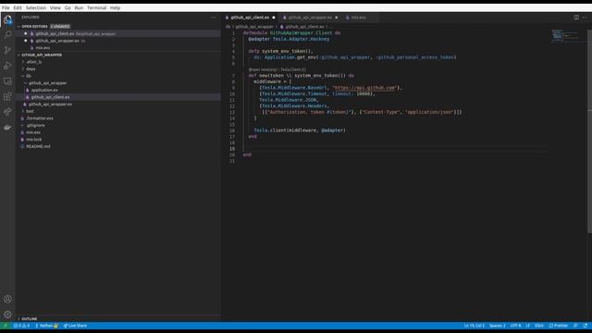The height and width of the screenshot is (333, 592).
Task: Open the editor More Actions ellipsis
Action: [585, 18]
